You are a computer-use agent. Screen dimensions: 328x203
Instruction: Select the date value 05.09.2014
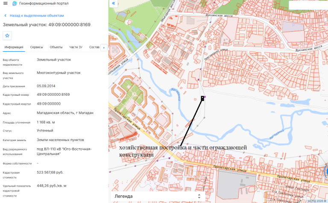pos(46,86)
